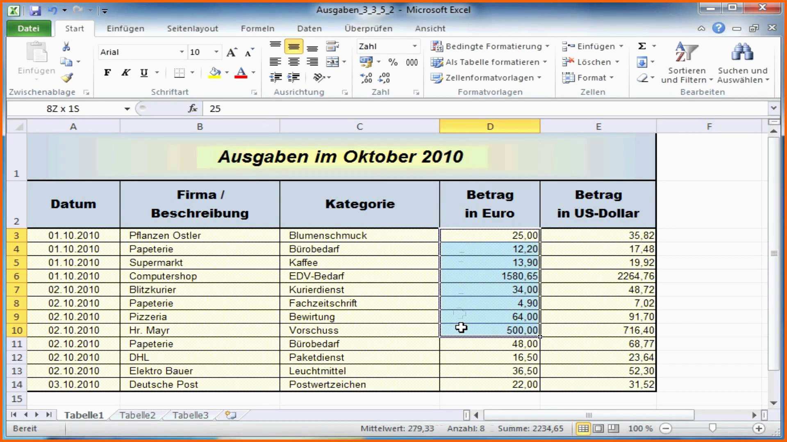Click the Copy icon in Zwischenablage
787x442 pixels.
66,62
